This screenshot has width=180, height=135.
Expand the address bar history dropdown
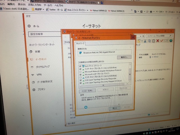click(141, 36)
